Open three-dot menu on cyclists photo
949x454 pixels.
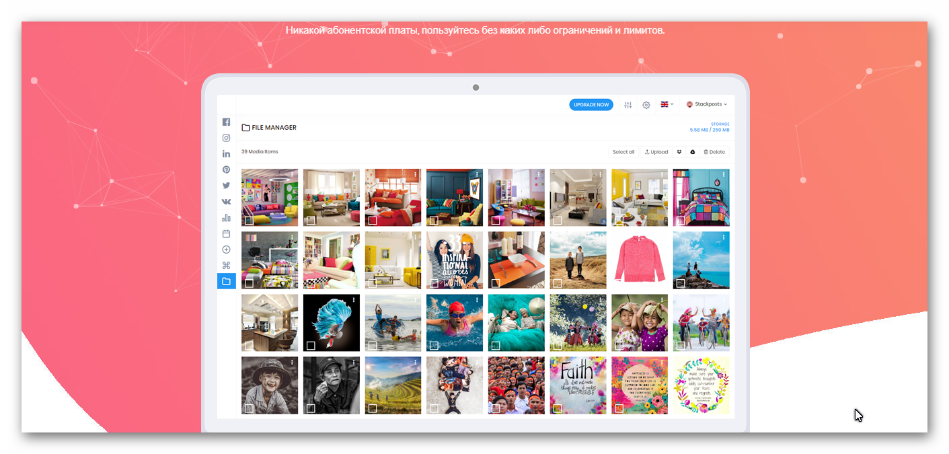(724, 300)
